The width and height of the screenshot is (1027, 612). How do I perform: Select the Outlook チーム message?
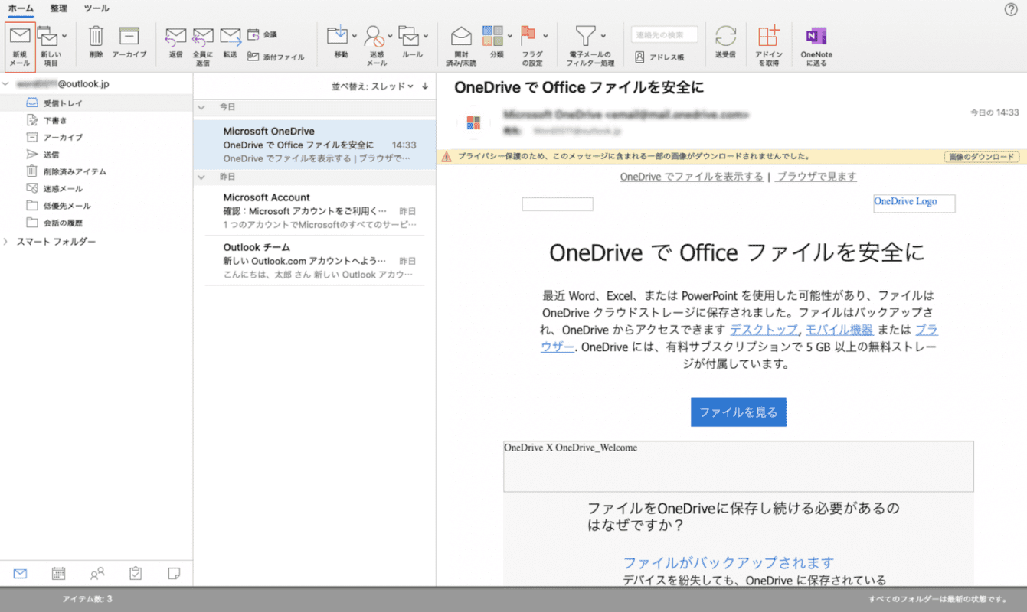click(315, 261)
